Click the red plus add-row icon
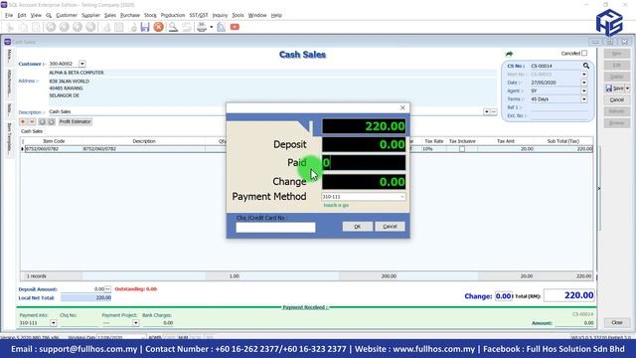The image size is (636, 358). click(23, 121)
